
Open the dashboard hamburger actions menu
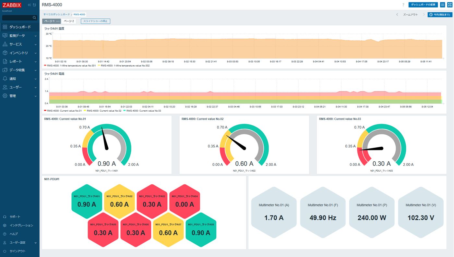(x=442, y=5)
